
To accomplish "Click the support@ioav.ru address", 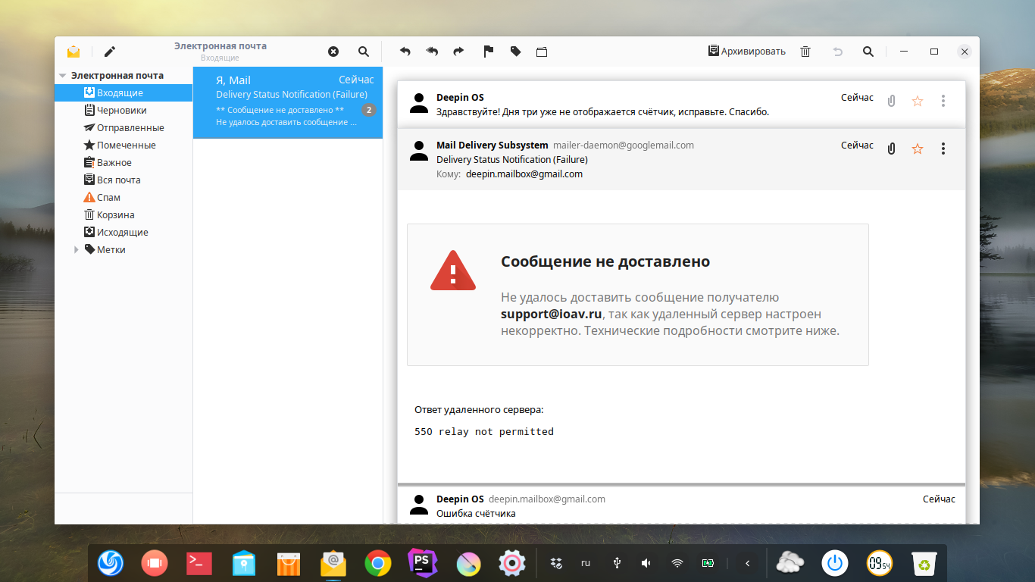I will point(551,314).
